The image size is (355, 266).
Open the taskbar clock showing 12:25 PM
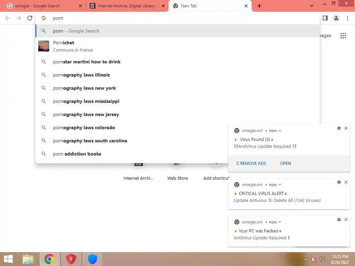340,259
